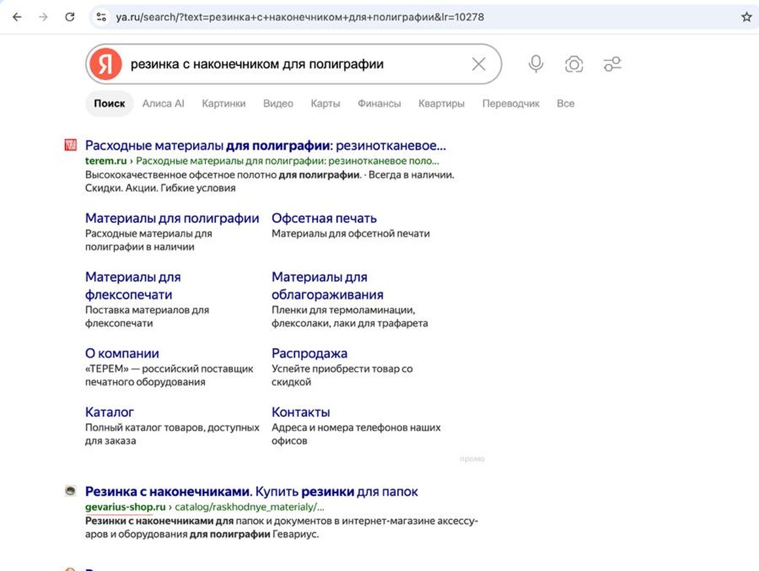Open the Карты tab
Image resolution: width=759 pixels, height=571 pixels.
[325, 103]
